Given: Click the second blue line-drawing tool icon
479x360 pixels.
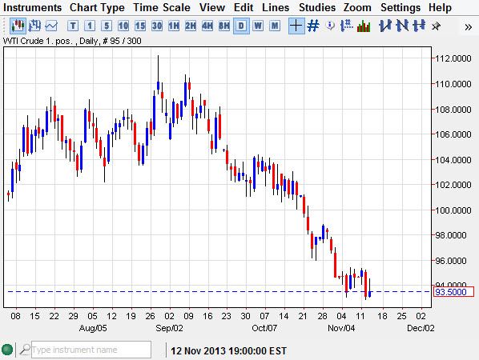Looking at the screenshot, I should 402,26.
